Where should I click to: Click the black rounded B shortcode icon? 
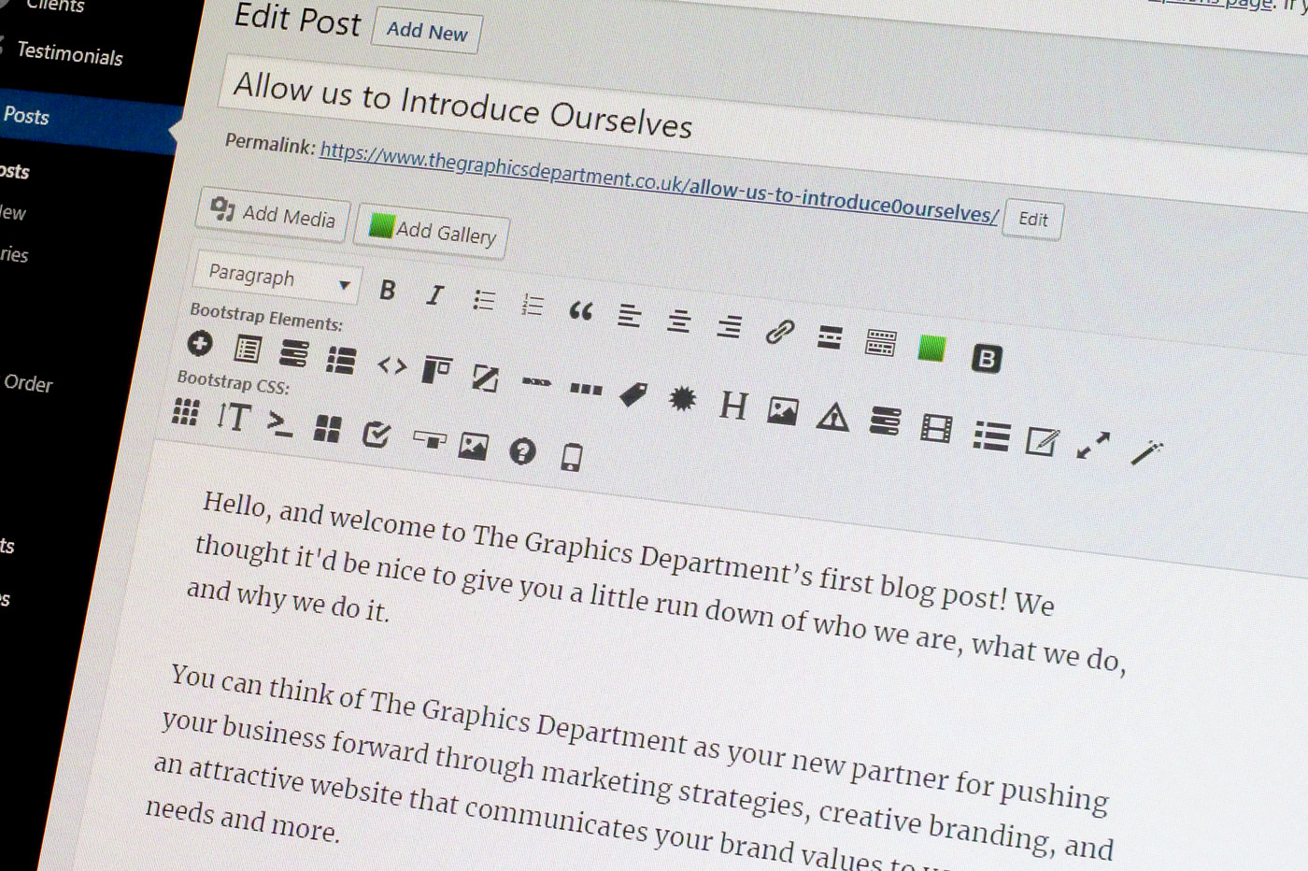tap(986, 358)
